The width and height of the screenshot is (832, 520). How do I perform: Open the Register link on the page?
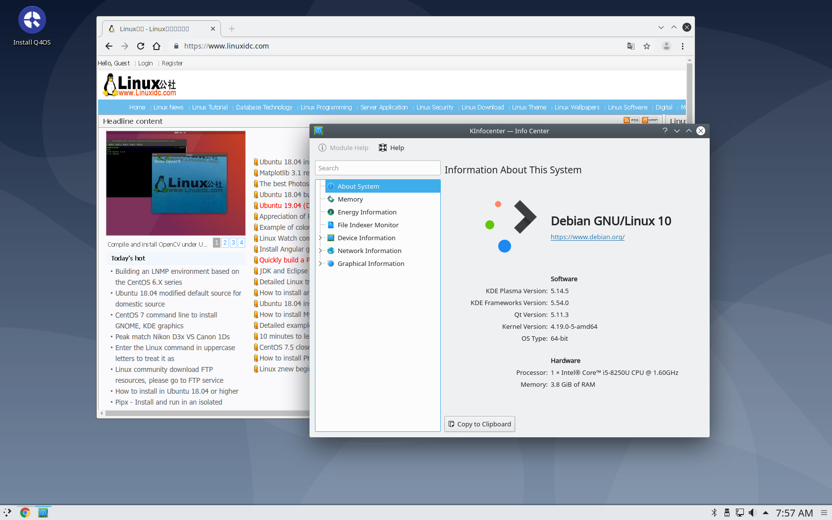(172, 63)
